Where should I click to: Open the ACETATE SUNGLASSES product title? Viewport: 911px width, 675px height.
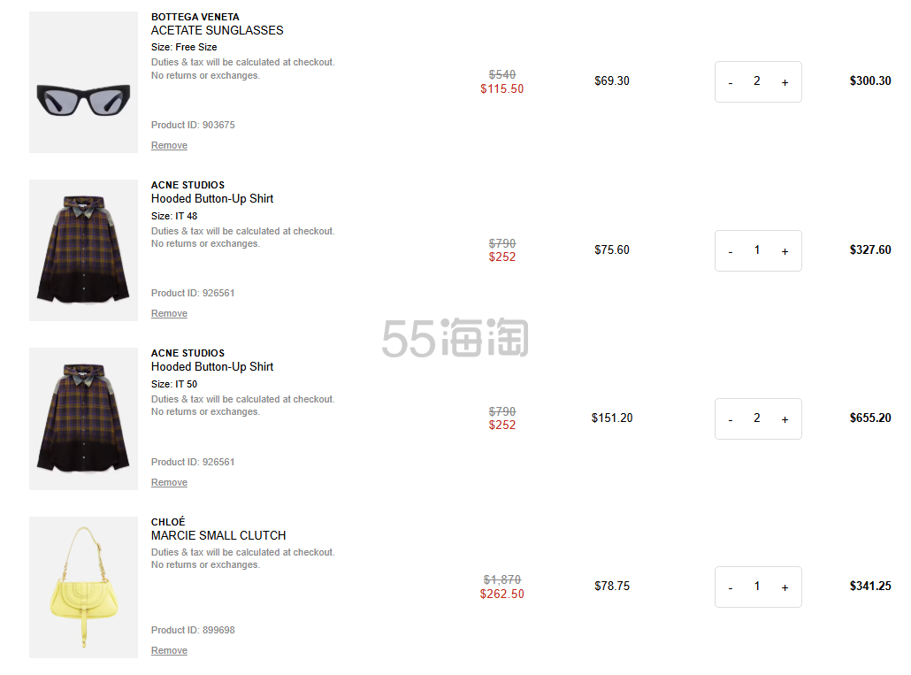[x=217, y=30]
